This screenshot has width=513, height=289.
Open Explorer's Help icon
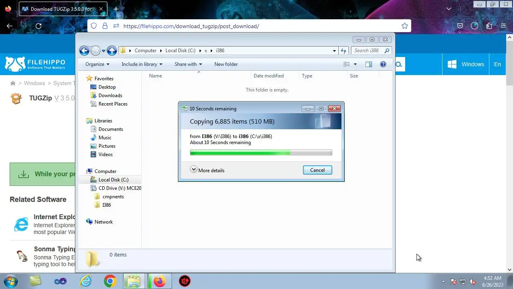pyautogui.click(x=383, y=64)
